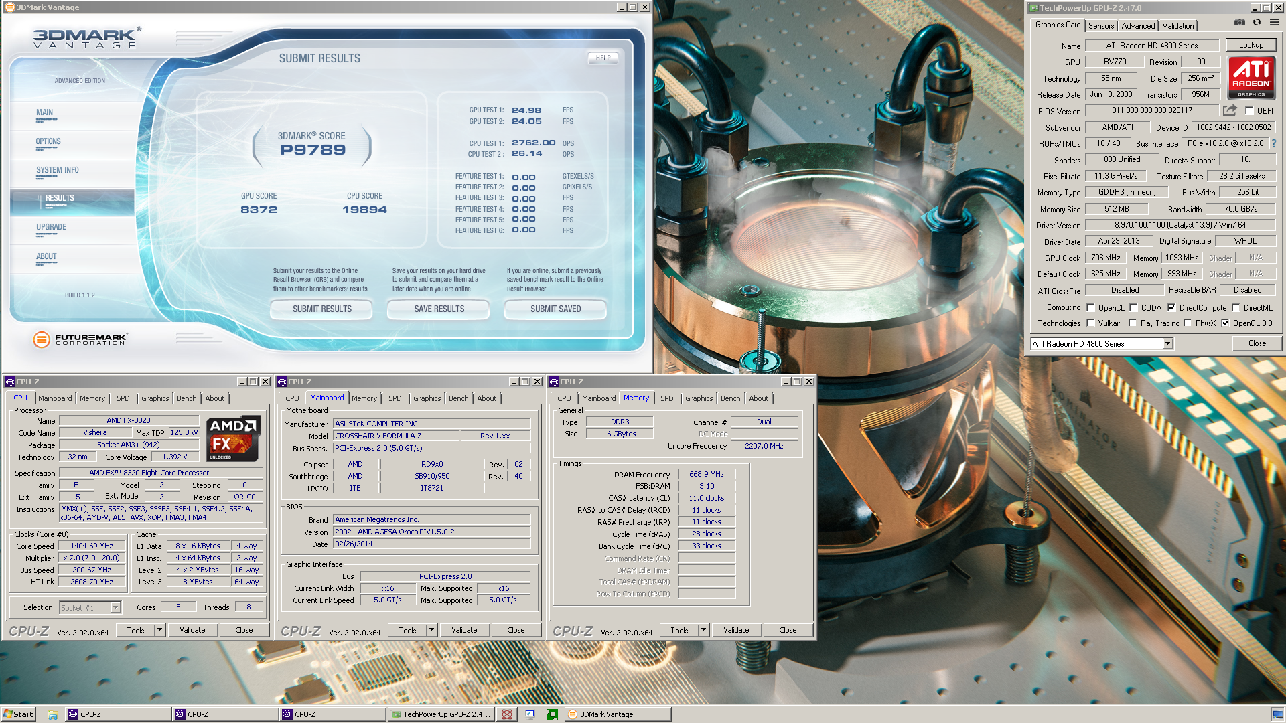Click the GPU-Z title bar chip icon
The image size is (1286, 723).
click(x=1033, y=8)
